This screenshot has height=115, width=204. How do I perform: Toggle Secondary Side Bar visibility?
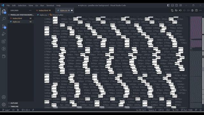point(177,5)
